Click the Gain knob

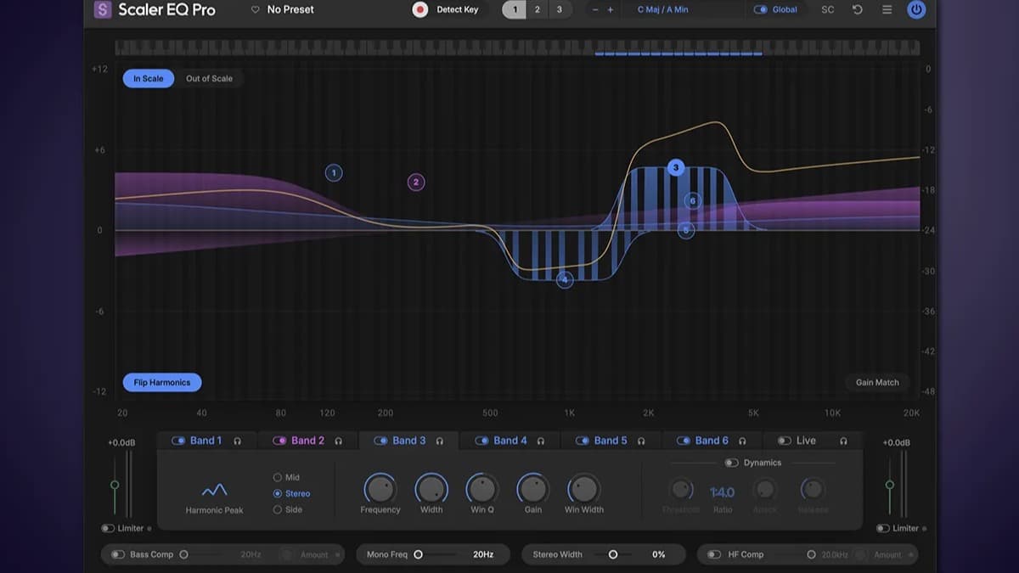532,489
